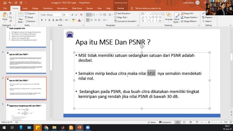This screenshot has height=131, width=233.
Task: Expand the shapes gallery More arrow
Action: tap(163, 21)
